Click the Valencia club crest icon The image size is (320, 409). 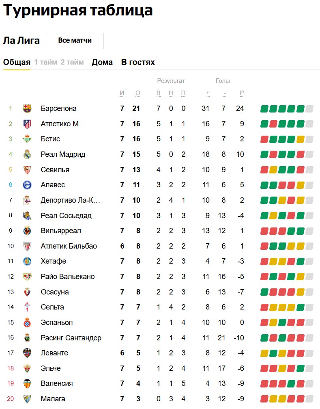[27, 383]
